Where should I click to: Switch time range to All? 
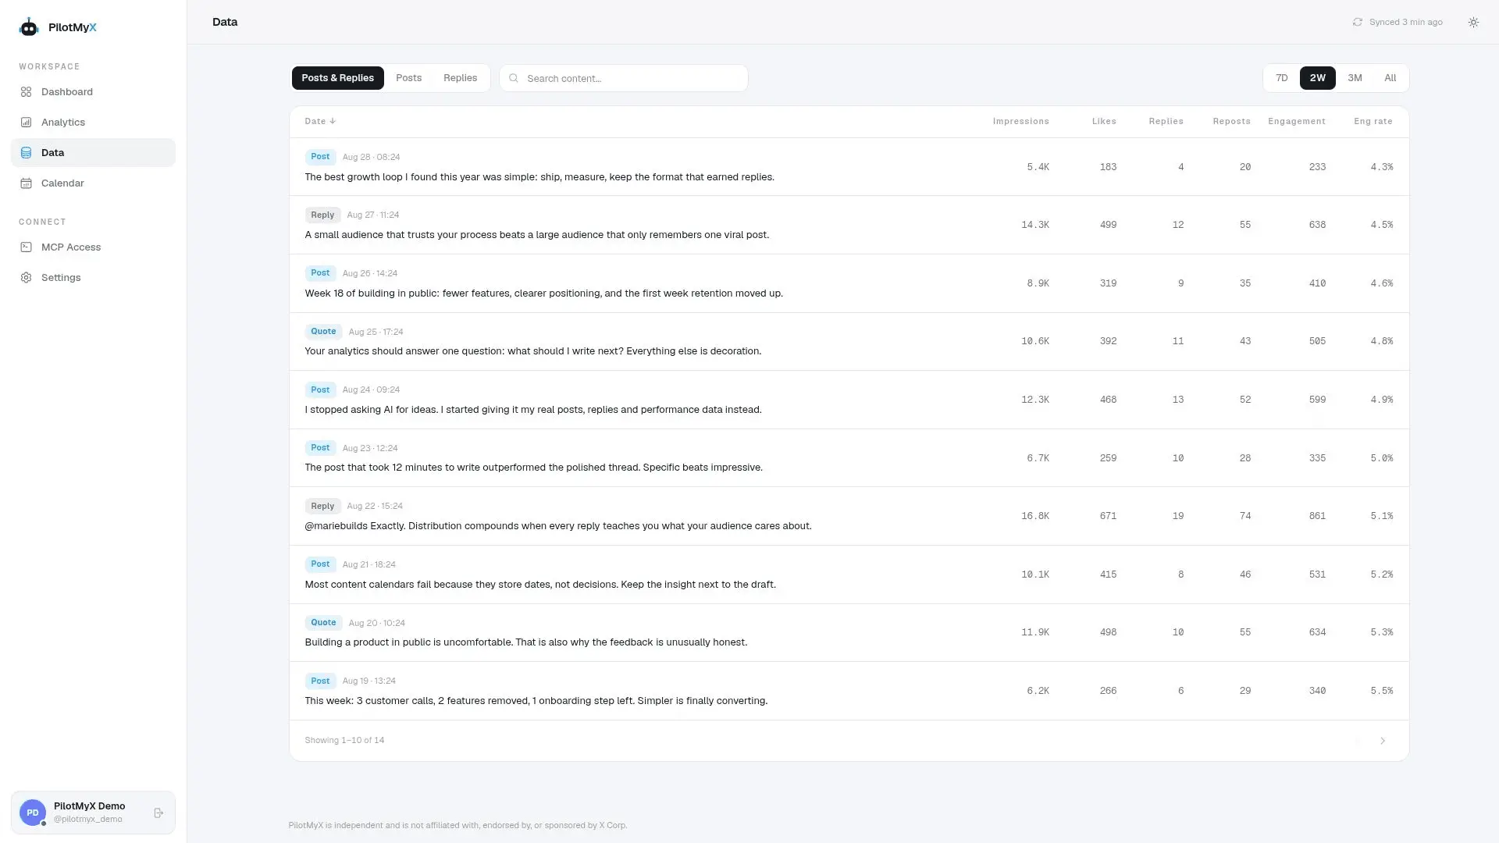[1390, 78]
